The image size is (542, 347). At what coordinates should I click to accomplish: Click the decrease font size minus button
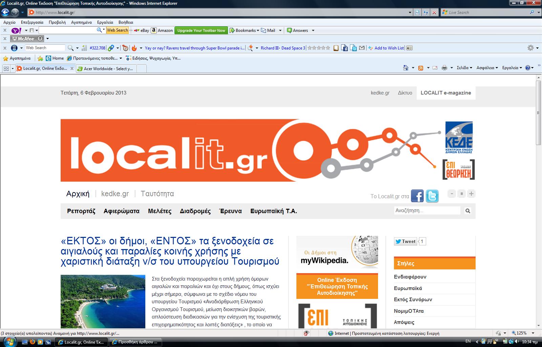(452, 194)
